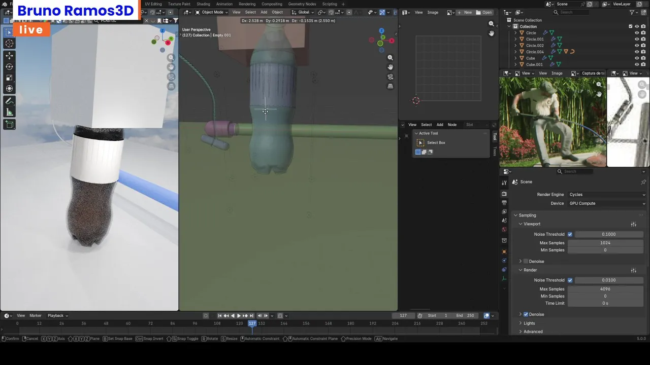
Task: Select the Move tool in left toolbar
Action: (x=9, y=56)
